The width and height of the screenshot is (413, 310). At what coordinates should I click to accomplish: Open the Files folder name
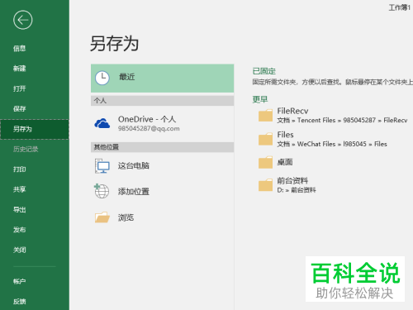pyautogui.click(x=285, y=135)
